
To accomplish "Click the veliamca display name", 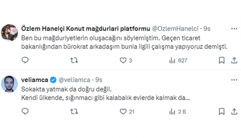I will [34, 80].
